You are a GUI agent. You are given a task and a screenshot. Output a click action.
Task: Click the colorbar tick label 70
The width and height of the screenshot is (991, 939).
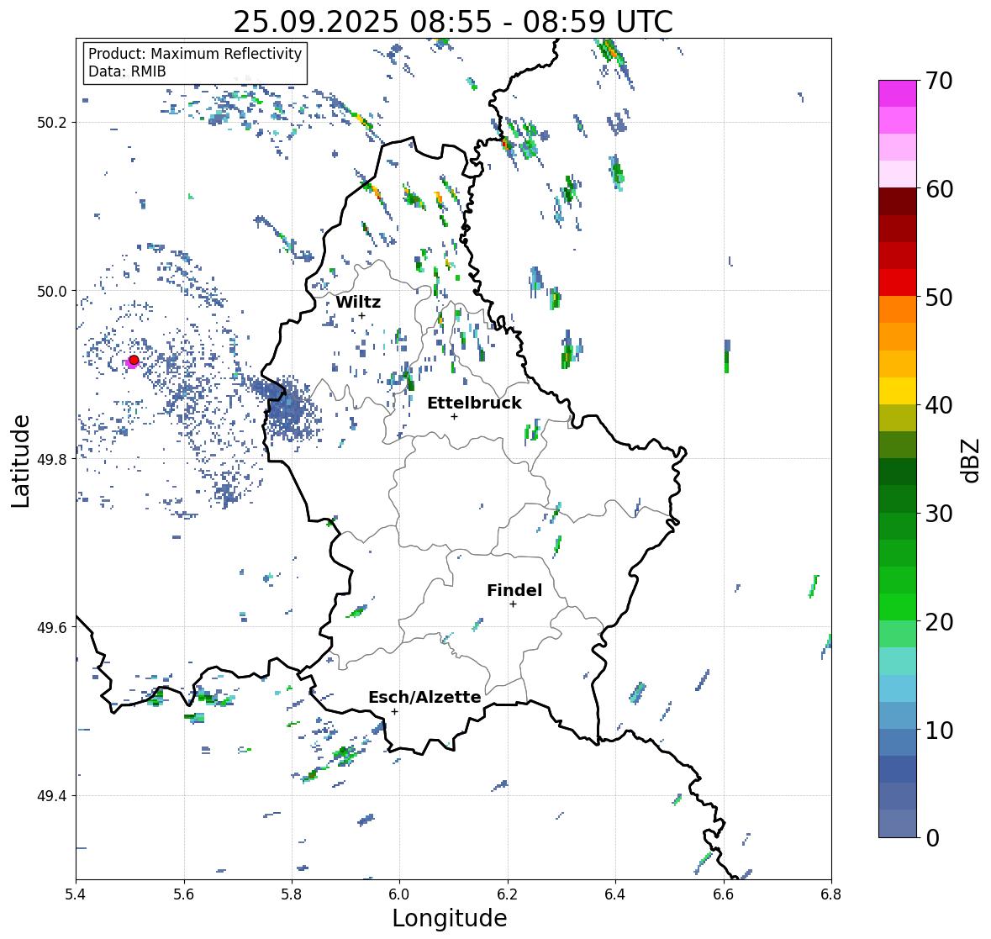coord(939,81)
